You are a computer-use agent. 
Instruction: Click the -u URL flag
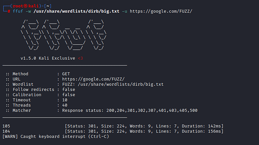125,11
